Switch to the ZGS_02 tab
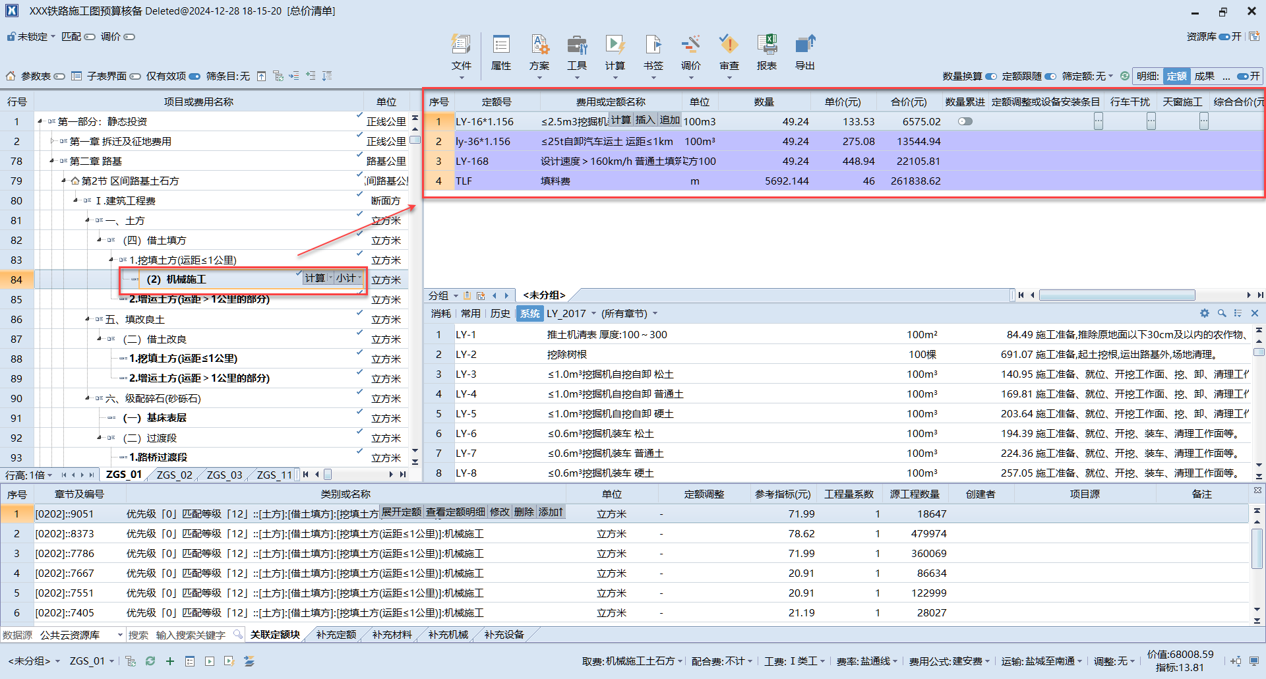The width and height of the screenshot is (1266, 679). [x=173, y=474]
